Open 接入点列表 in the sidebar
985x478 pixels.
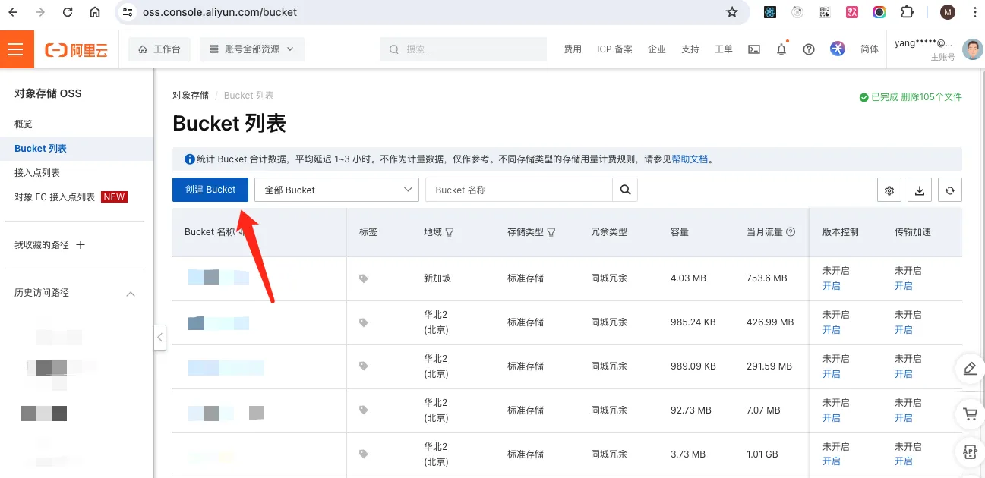pos(37,172)
